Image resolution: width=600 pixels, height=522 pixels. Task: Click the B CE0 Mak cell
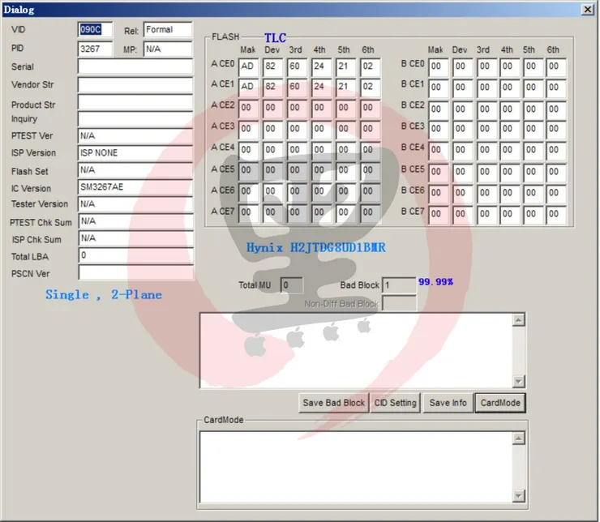tap(438, 67)
